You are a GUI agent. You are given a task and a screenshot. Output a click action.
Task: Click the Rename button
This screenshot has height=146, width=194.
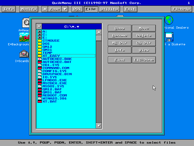120,36
